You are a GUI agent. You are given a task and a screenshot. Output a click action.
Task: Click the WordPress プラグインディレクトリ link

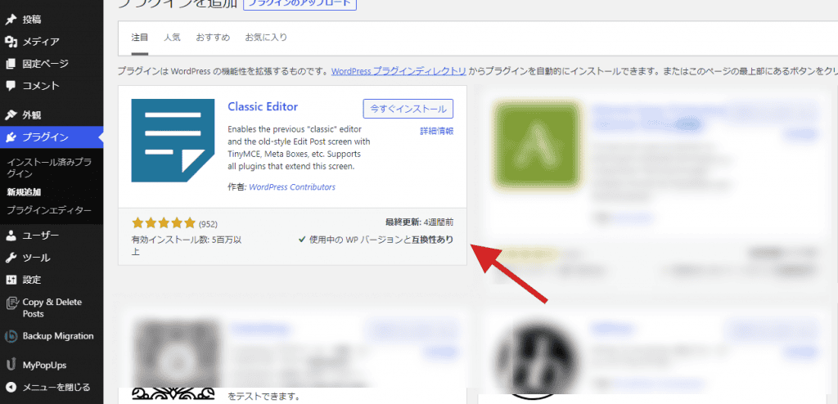(399, 71)
